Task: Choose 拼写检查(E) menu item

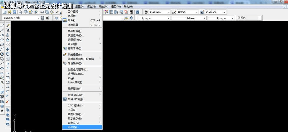Action: tap(82, 31)
